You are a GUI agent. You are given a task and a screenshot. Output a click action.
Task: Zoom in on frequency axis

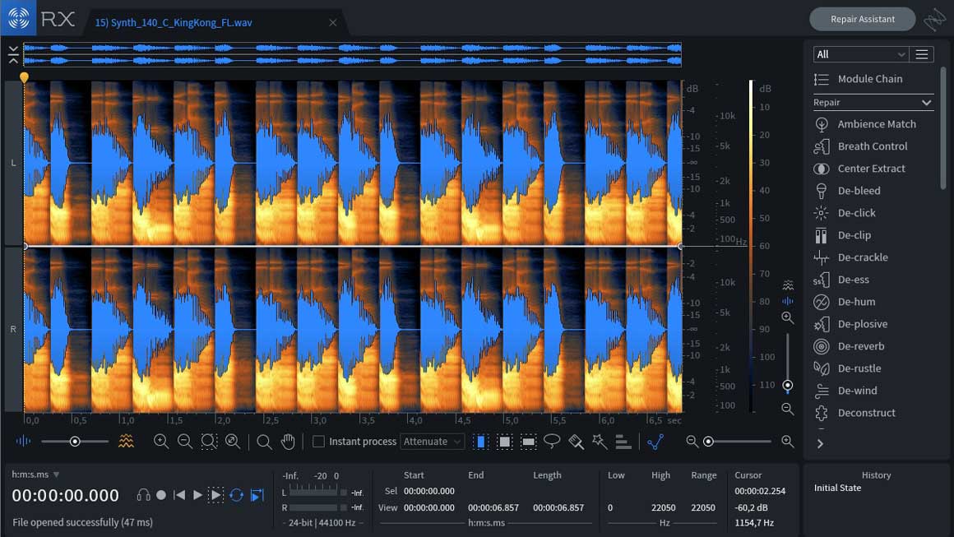tap(787, 317)
